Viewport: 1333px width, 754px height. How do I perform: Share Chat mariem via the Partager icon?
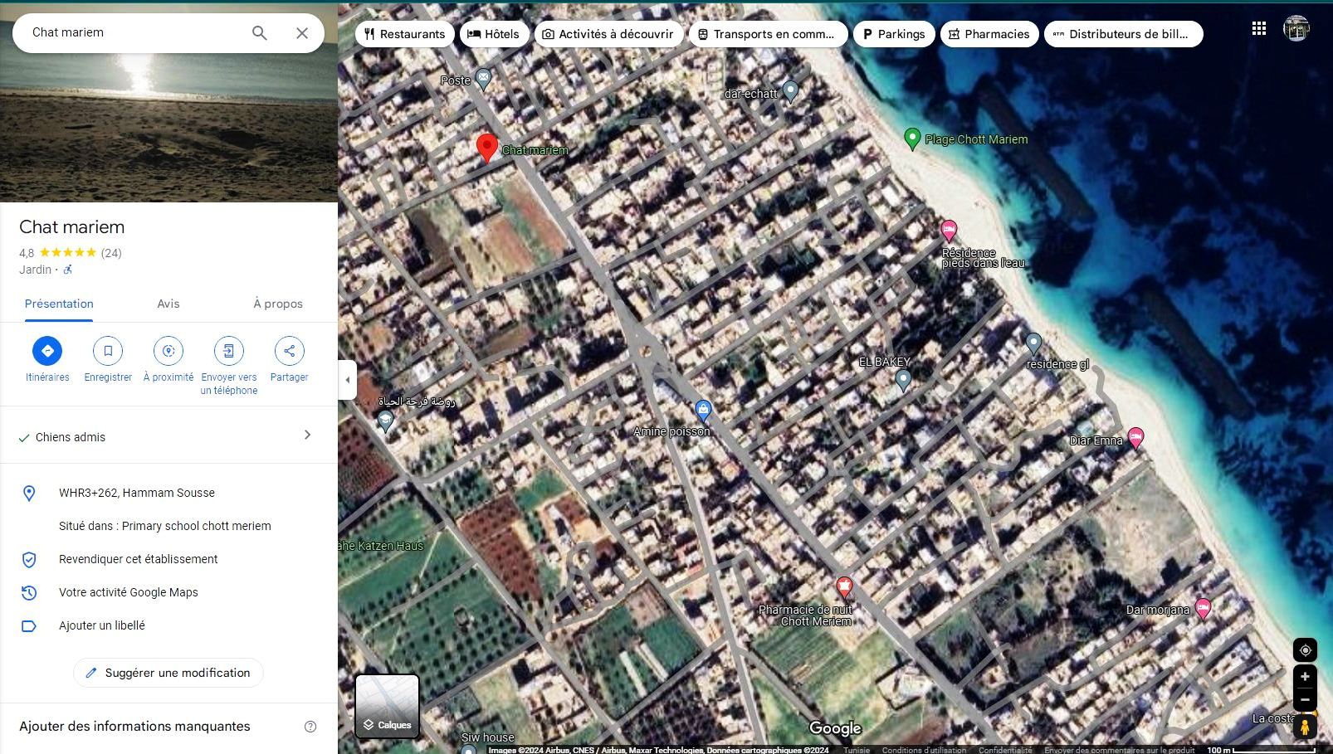pyautogui.click(x=289, y=351)
